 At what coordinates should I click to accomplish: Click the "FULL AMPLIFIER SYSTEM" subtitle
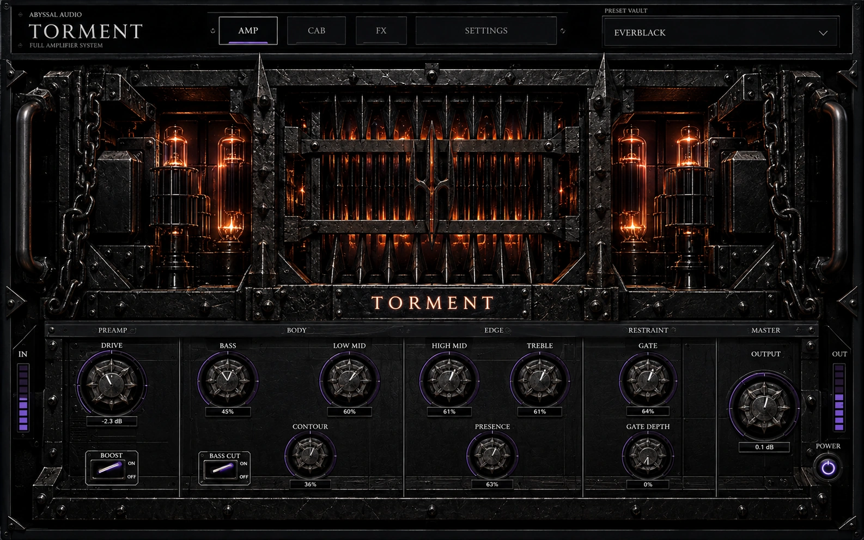pos(66,46)
